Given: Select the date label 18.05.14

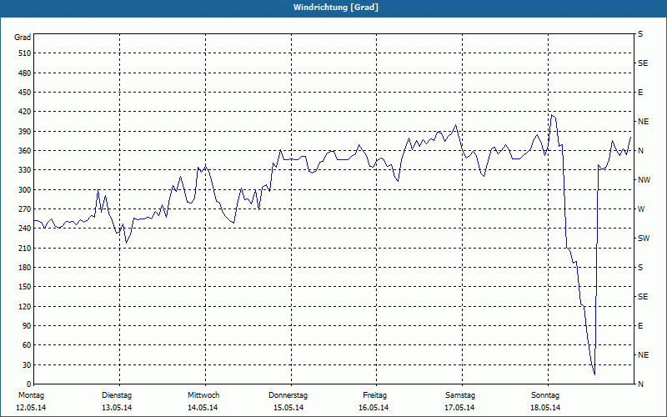Looking at the screenshot, I should click(545, 408).
